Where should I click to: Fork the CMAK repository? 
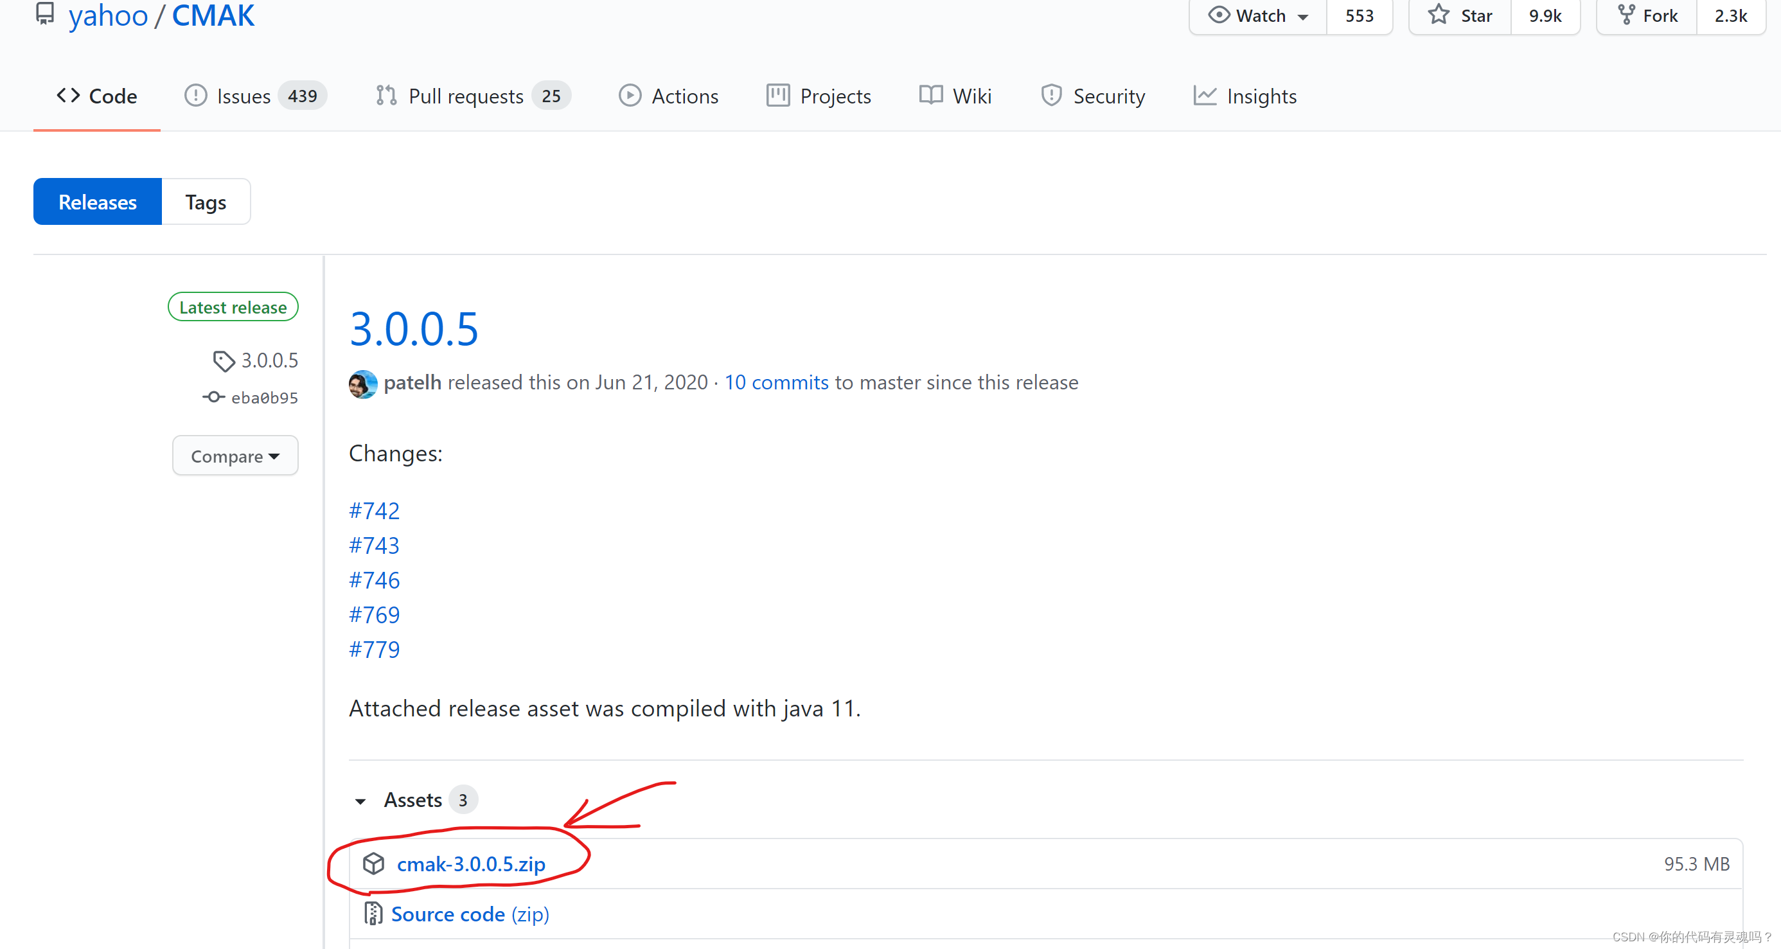(1647, 15)
